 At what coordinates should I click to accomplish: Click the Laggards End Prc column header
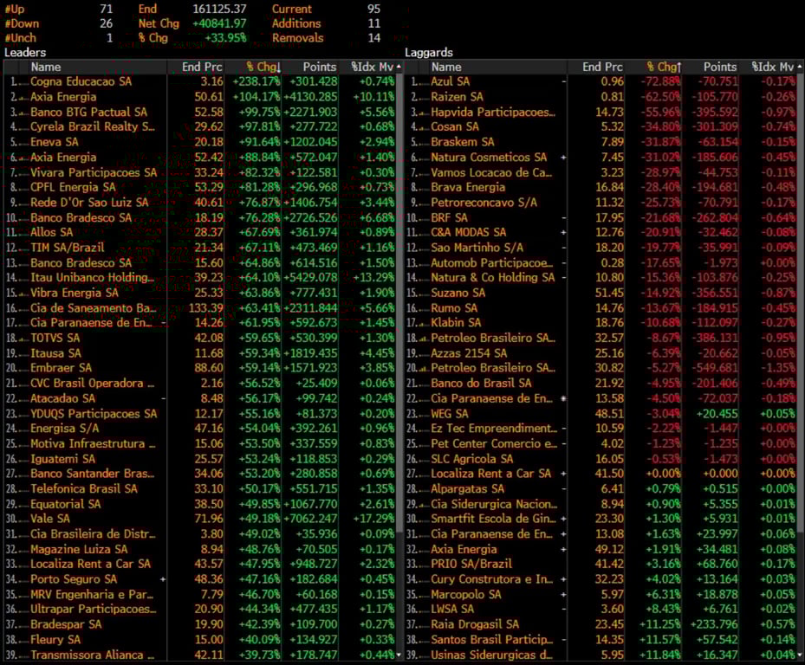coord(602,67)
